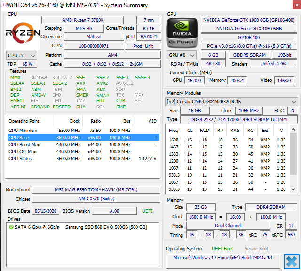Click the Matisse codename field
This screenshot has height=271, width=301.
coord(94,37)
